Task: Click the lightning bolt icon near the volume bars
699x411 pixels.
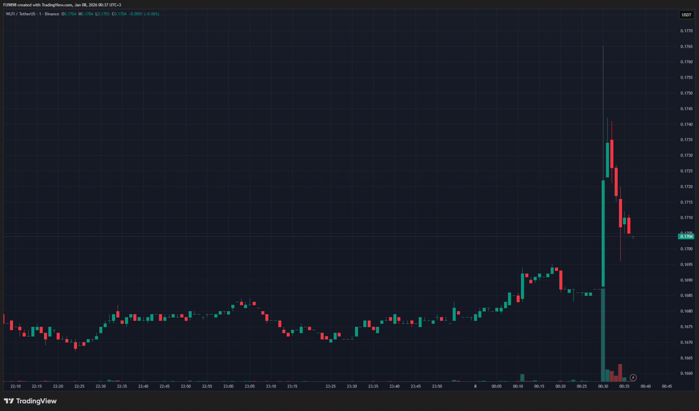Action: point(633,377)
